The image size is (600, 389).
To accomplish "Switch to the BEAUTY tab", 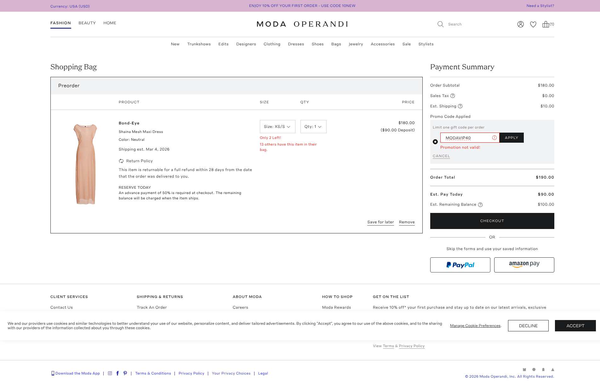I will pyautogui.click(x=87, y=23).
